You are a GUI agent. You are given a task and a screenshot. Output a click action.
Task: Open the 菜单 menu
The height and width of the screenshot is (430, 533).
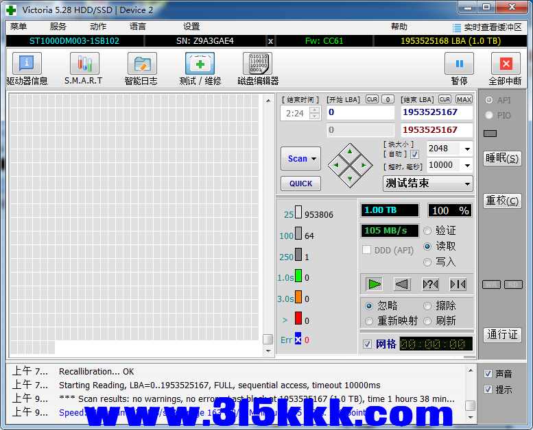[19, 27]
